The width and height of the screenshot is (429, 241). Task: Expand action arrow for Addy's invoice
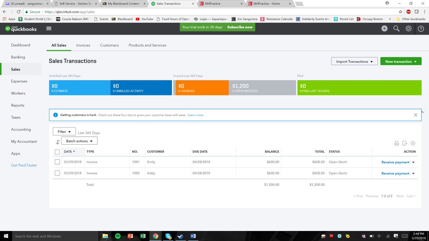click(x=413, y=174)
